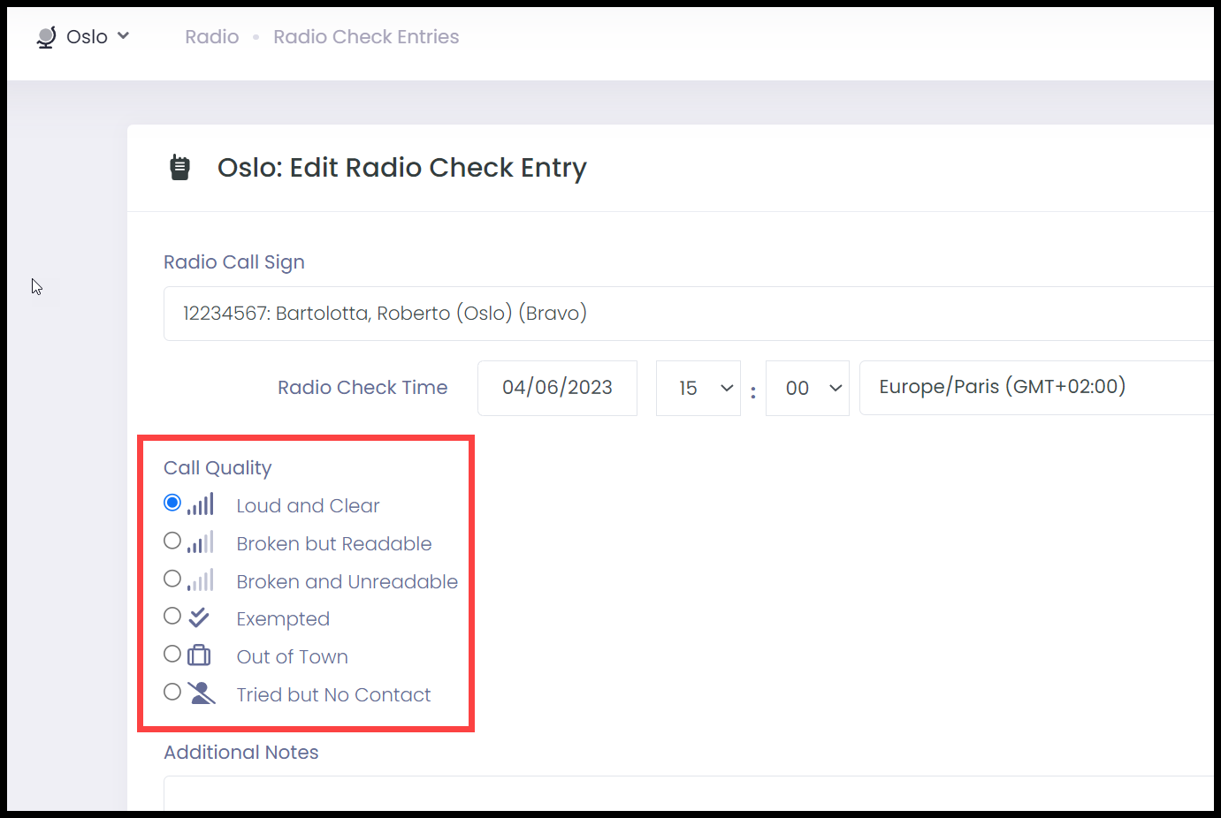Click the crossed-out person icon for No Contact
This screenshot has height=818, width=1221.
click(202, 693)
